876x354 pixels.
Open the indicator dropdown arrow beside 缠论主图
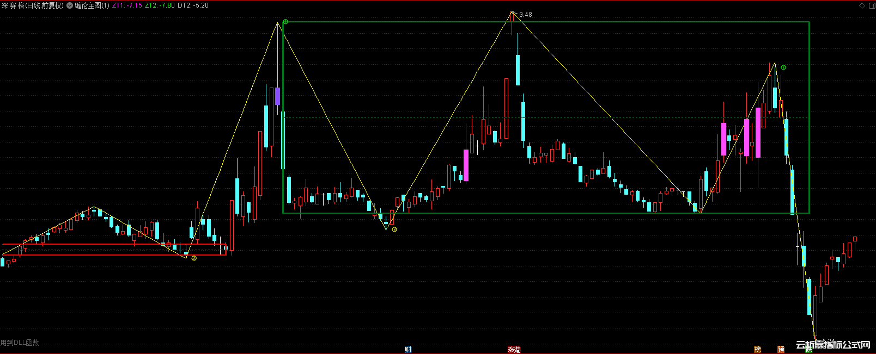[x=70, y=5]
